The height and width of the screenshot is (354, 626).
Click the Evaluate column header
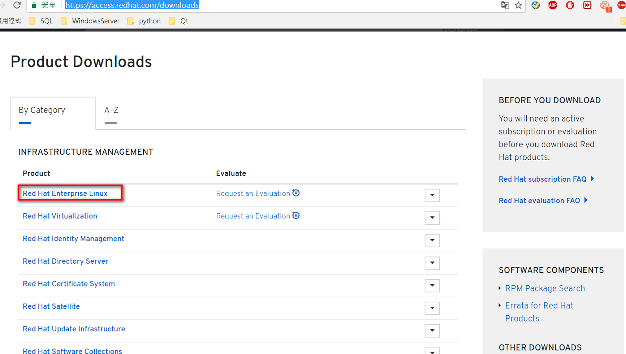[231, 173]
